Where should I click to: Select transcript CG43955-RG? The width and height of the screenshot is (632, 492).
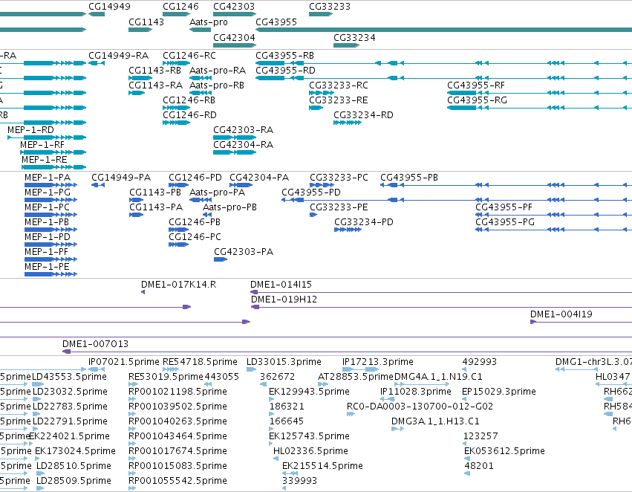477,100
